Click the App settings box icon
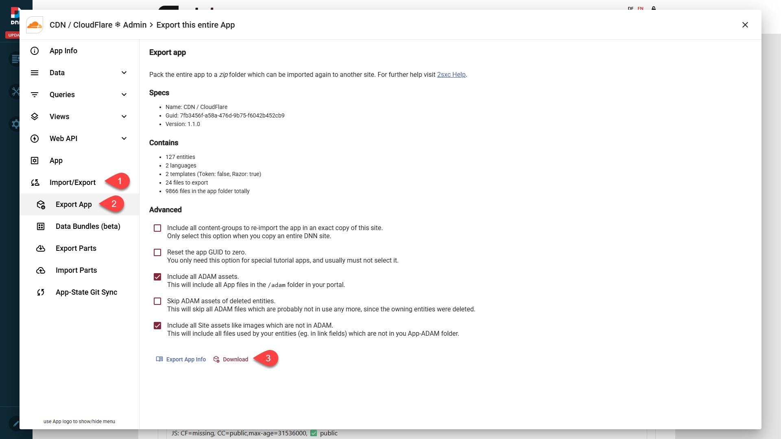Viewport: 781px width, 439px height. pyautogui.click(x=35, y=161)
